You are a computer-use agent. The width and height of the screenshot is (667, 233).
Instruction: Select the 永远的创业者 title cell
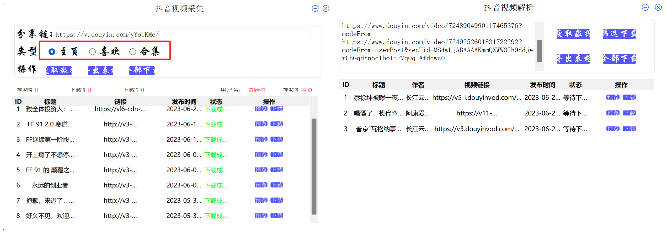click(50, 185)
